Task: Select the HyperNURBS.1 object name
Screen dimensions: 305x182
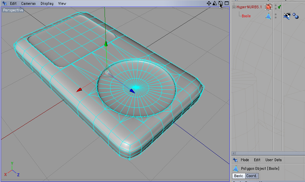Action: [x=249, y=7]
